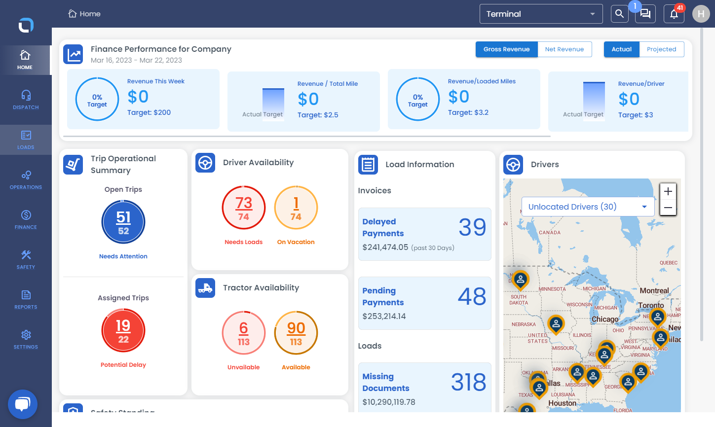Click the Drivers panel steering wheel icon
The image size is (715, 427).
click(x=513, y=165)
